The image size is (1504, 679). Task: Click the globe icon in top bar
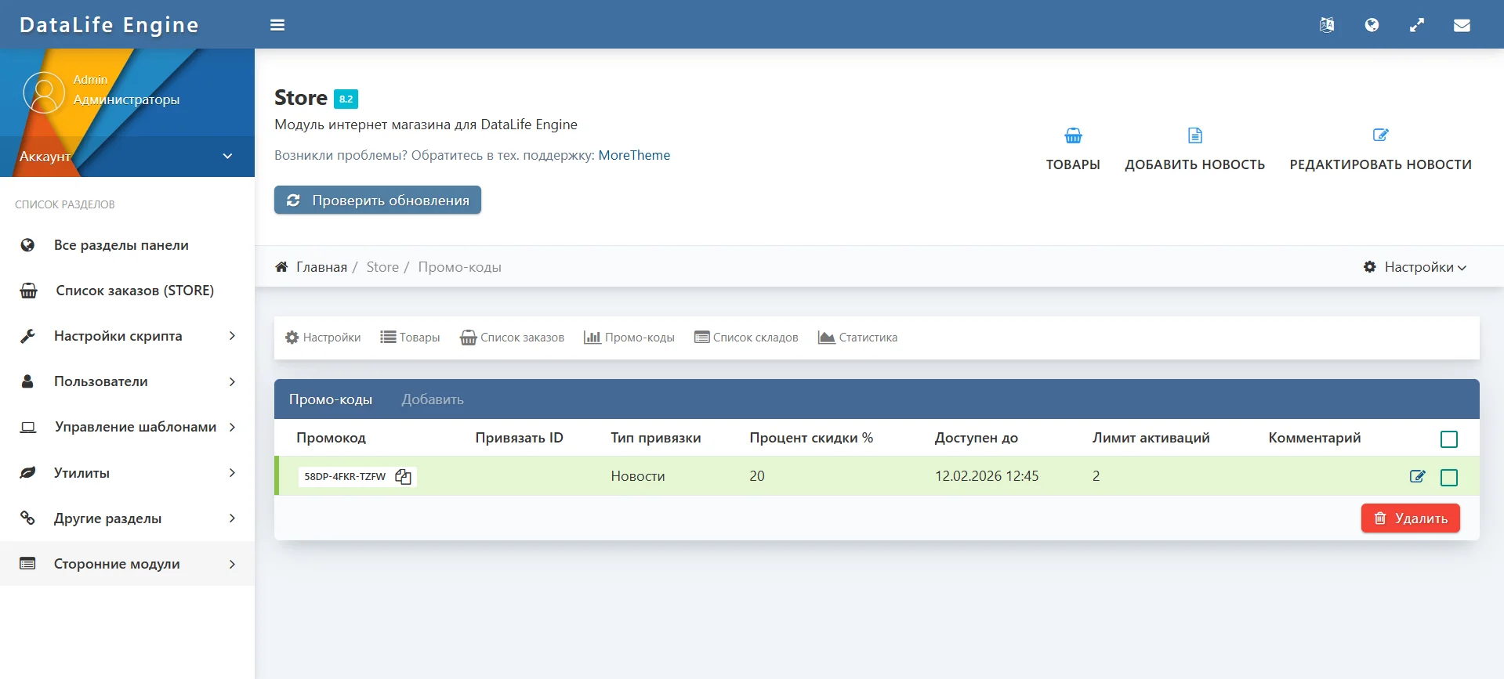point(1372,25)
